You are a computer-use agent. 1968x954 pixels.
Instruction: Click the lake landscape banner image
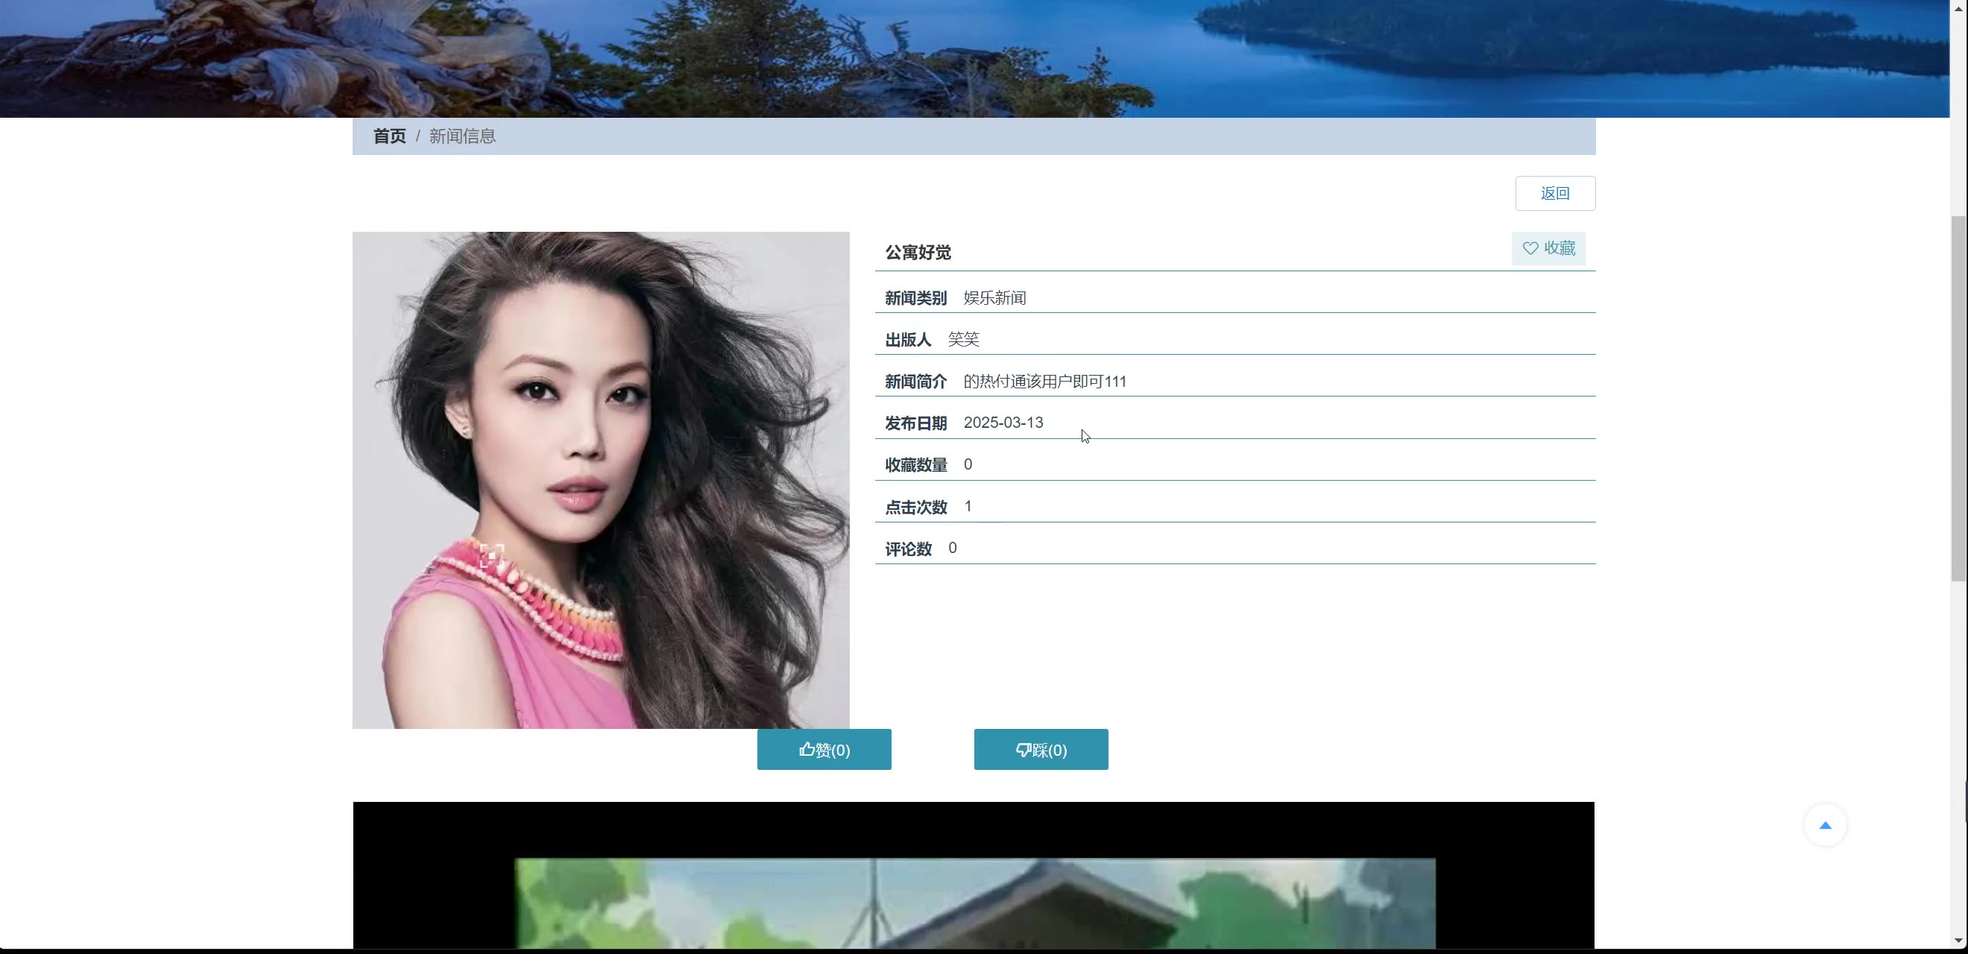tap(974, 58)
